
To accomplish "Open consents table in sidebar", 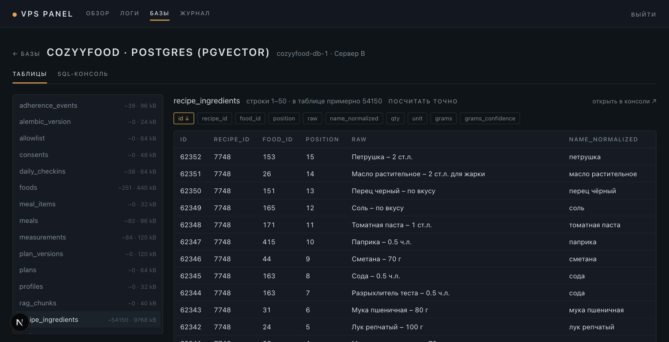I will (88, 155).
